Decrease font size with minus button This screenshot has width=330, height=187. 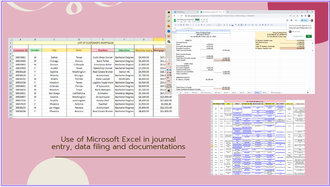click(x=216, y=25)
